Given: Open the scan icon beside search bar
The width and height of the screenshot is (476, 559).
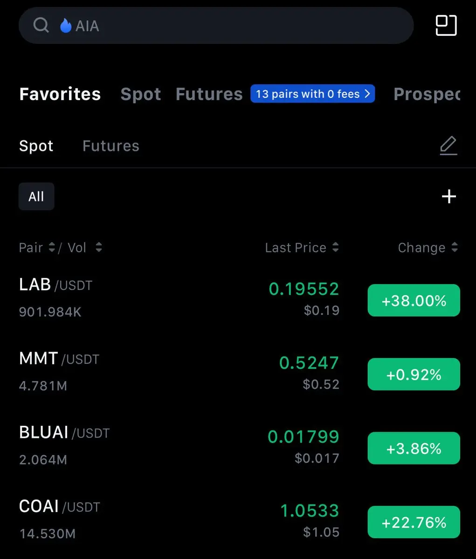Looking at the screenshot, I should tap(446, 25).
